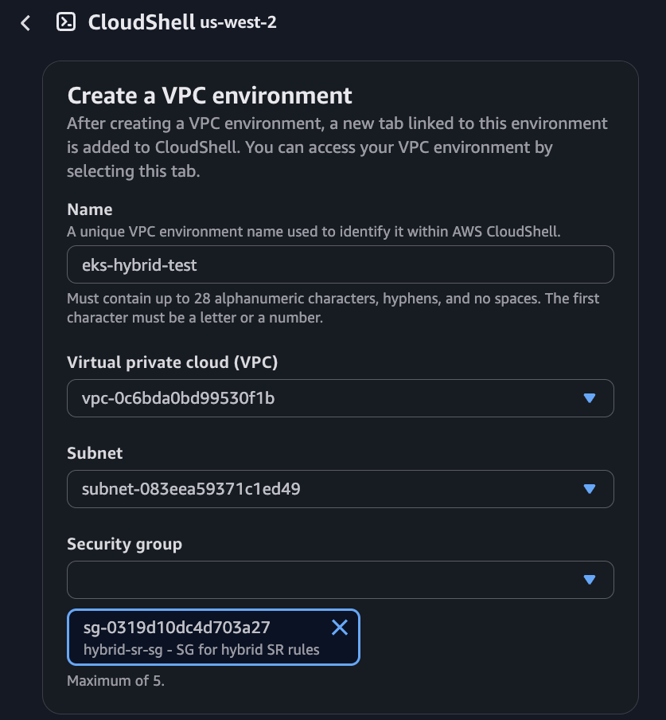Image resolution: width=666 pixels, height=720 pixels.
Task: Click the Subnet field label
Action: click(x=95, y=453)
